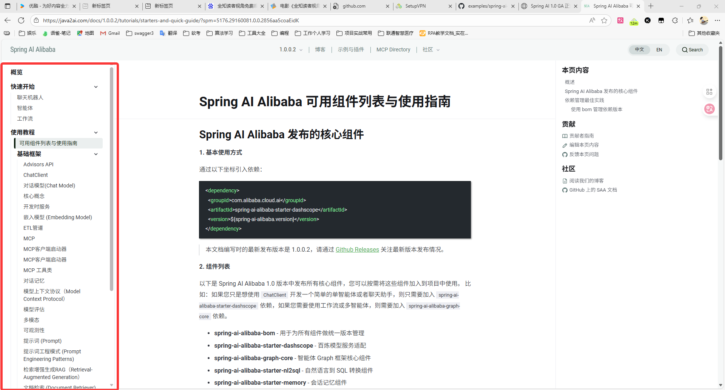Viewport: 725px width, 390px height.
Task: Expand the 社区 navigation menu
Action: (431, 50)
